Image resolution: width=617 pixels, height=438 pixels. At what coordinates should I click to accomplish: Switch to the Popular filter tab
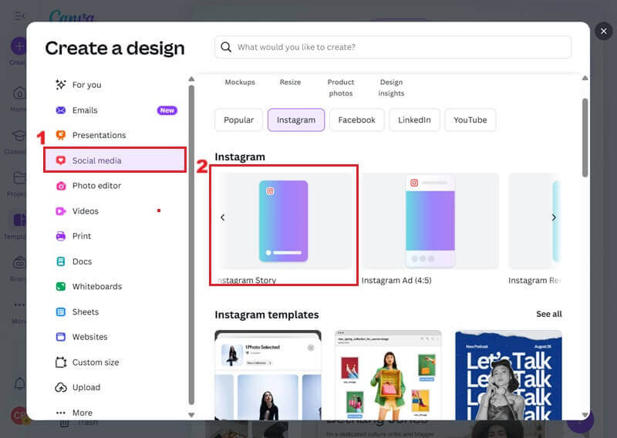[238, 120]
